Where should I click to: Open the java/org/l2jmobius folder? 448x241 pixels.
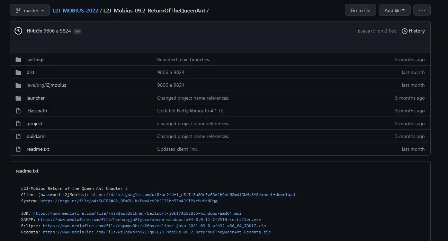tap(46, 85)
